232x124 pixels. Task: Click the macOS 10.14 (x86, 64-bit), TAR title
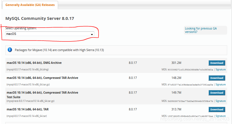(x=28, y=109)
